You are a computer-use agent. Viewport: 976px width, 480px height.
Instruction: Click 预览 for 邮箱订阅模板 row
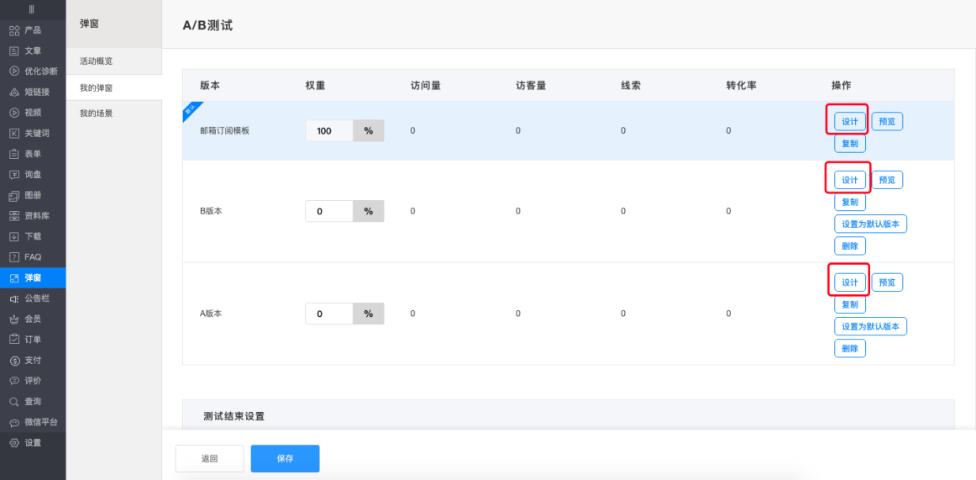(887, 121)
